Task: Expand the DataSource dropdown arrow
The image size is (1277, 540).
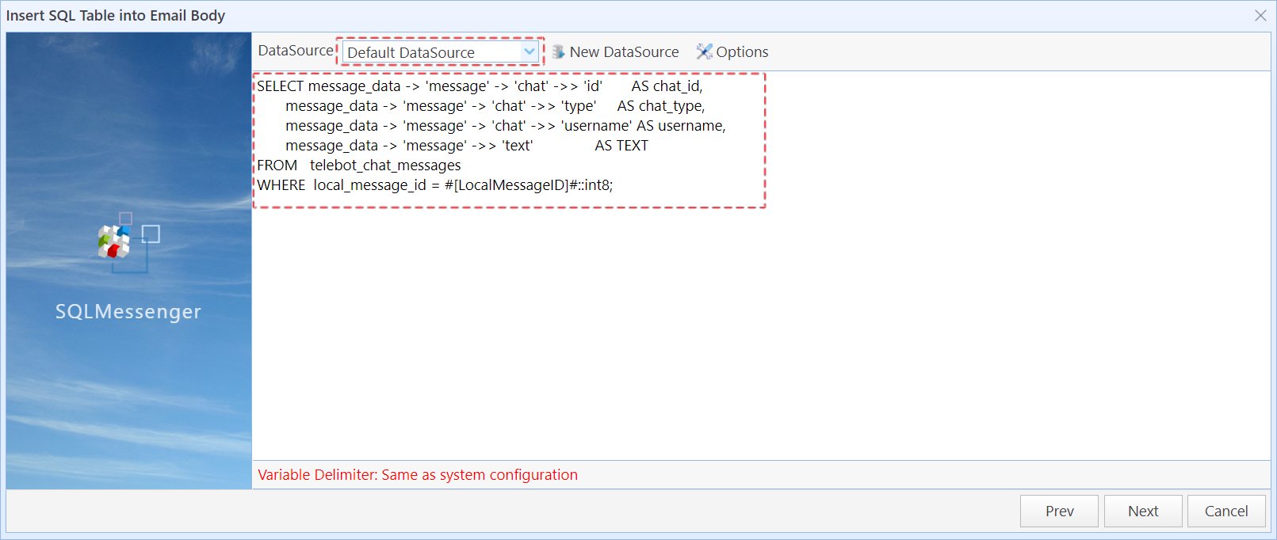Action: (529, 52)
